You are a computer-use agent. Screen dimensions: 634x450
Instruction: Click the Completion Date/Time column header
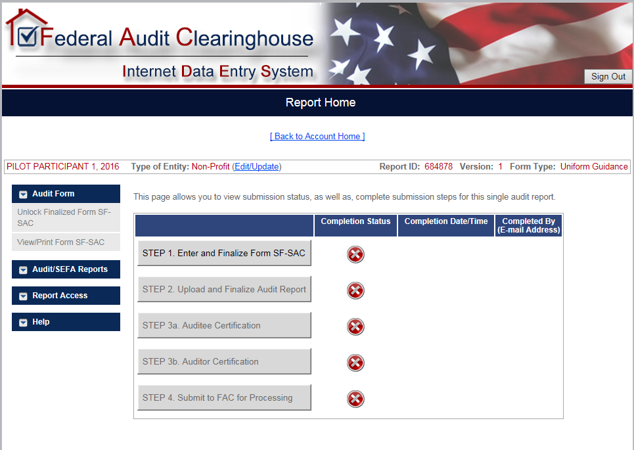tap(446, 225)
